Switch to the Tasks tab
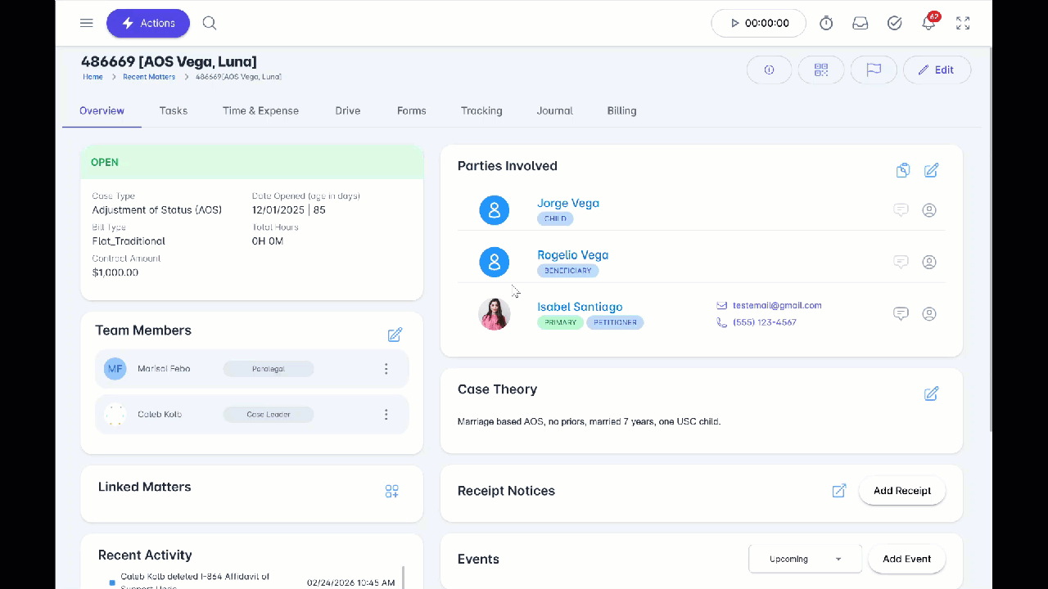Viewport: 1048px width, 589px height. pos(174,110)
